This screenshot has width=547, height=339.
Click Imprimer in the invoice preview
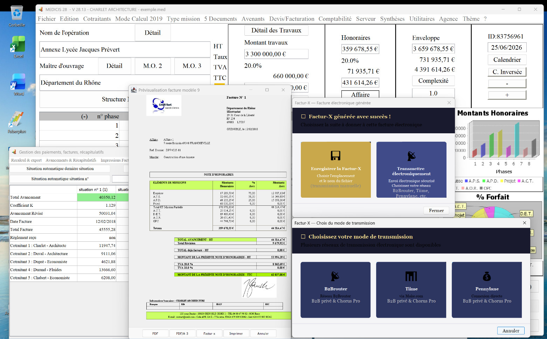coord(236,333)
